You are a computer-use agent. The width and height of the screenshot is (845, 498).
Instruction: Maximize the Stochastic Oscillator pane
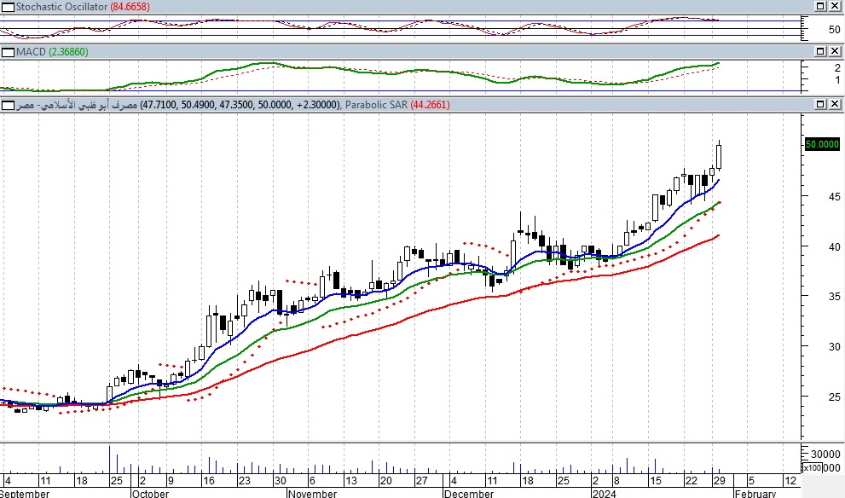[x=818, y=6]
